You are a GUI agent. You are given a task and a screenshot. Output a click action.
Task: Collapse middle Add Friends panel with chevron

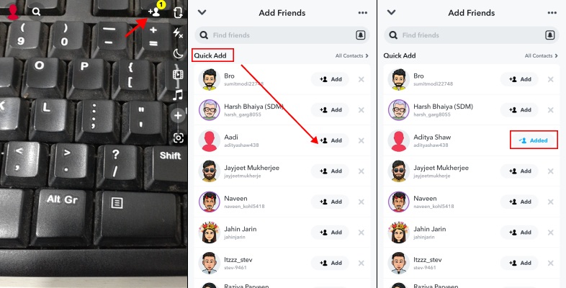(x=202, y=13)
